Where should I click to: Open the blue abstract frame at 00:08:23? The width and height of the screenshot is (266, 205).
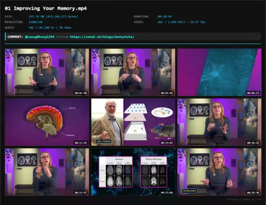[220, 73]
